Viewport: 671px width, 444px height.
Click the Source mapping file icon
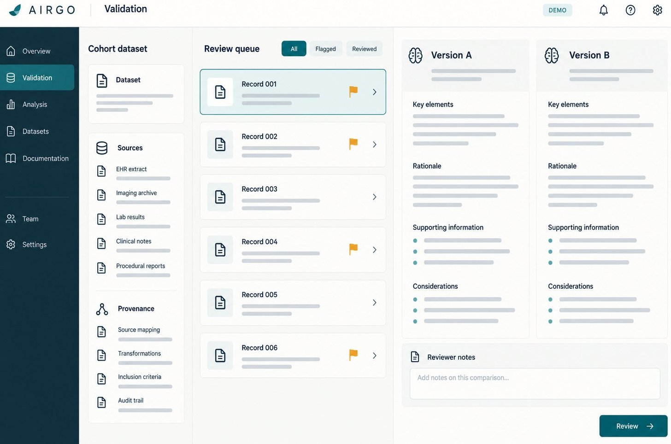click(x=101, y=332)
